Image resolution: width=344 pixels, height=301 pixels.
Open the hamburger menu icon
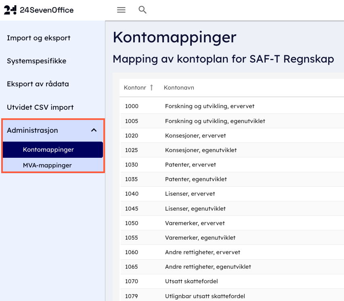coord(121,10)
